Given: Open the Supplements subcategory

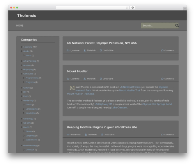Looking at the screenshot, I should 31,140.
